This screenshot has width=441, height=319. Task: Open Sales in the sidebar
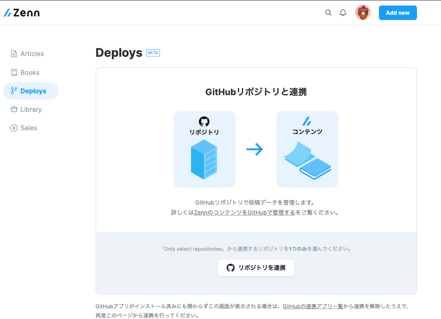click(24, 128)
